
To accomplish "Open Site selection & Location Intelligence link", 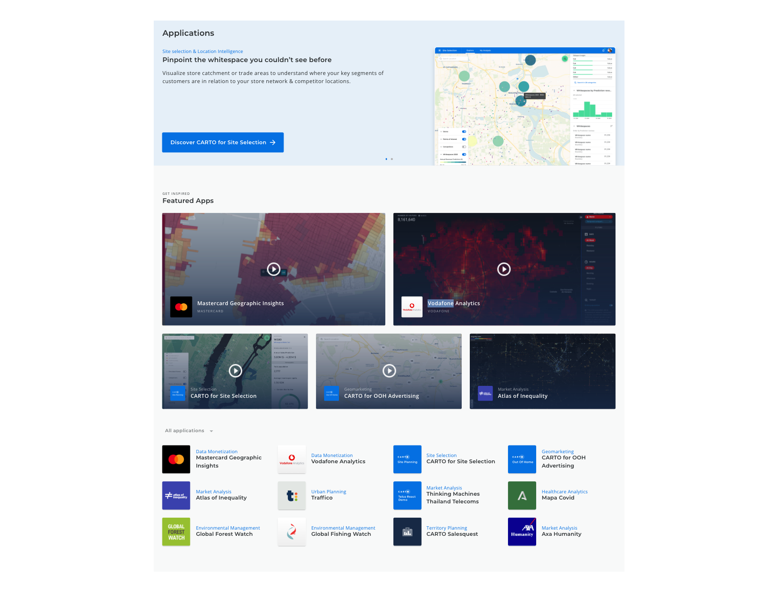I will click(202, 52).
